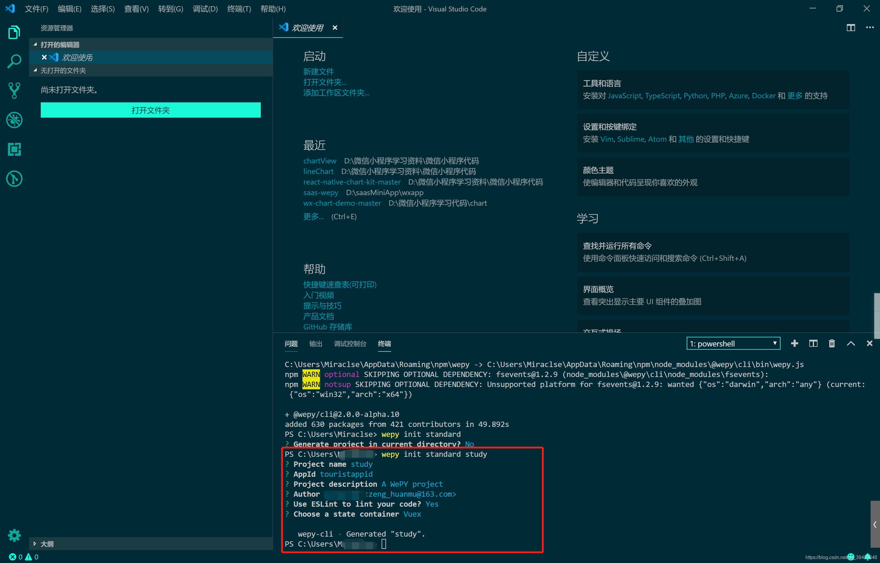880x563 pixels.
Task: Close the 欢迎使用 editor tab
Action: coord(335,28)
